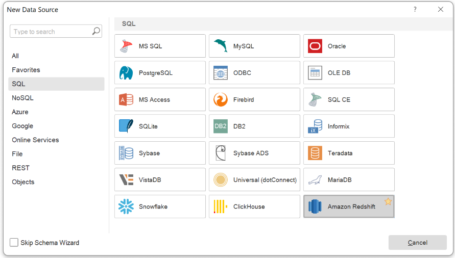Select the SQLite feather icon
The image size is (455, 258).
tap(126, 126)
